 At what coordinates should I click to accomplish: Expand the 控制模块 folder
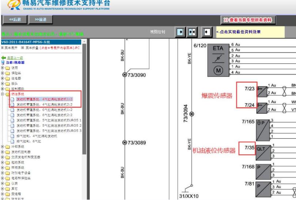pyautogui.click(x=2, y=89)
